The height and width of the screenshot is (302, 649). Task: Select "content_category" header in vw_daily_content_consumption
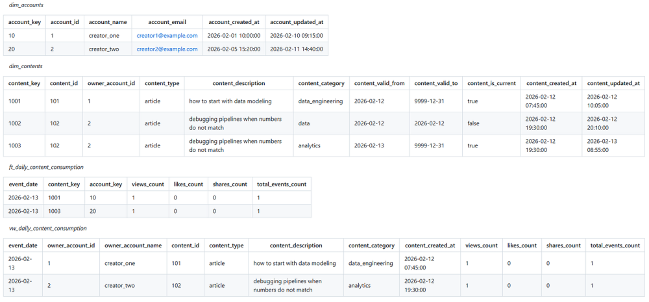tap(371, 245)
